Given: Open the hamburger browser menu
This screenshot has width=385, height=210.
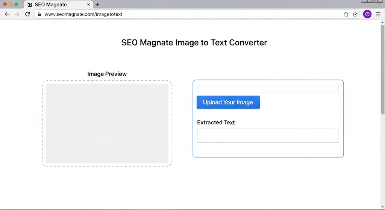Looking at the screenshot, I should tap(378, 14).
